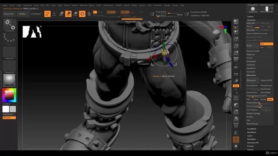Click the Home Page button
The height and width of the screenshot is (156, 278).
point(9,14)
